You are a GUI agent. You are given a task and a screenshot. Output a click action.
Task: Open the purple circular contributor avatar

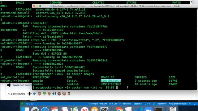pyautogui.click(x=54, y=94)
